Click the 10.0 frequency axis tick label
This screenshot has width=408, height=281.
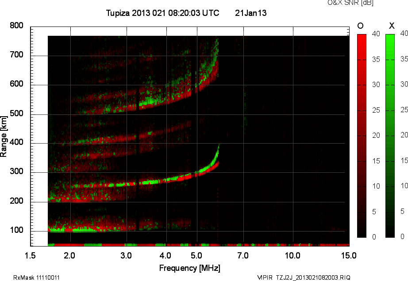tap(293, 256)
